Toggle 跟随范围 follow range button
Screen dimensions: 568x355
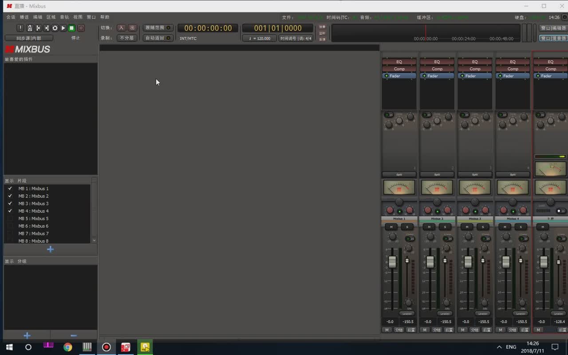point(158,28)
